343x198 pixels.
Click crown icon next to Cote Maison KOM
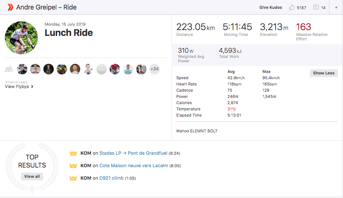(73, 166)
